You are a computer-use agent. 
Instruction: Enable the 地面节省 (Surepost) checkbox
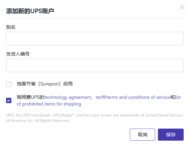pos(9,84)
